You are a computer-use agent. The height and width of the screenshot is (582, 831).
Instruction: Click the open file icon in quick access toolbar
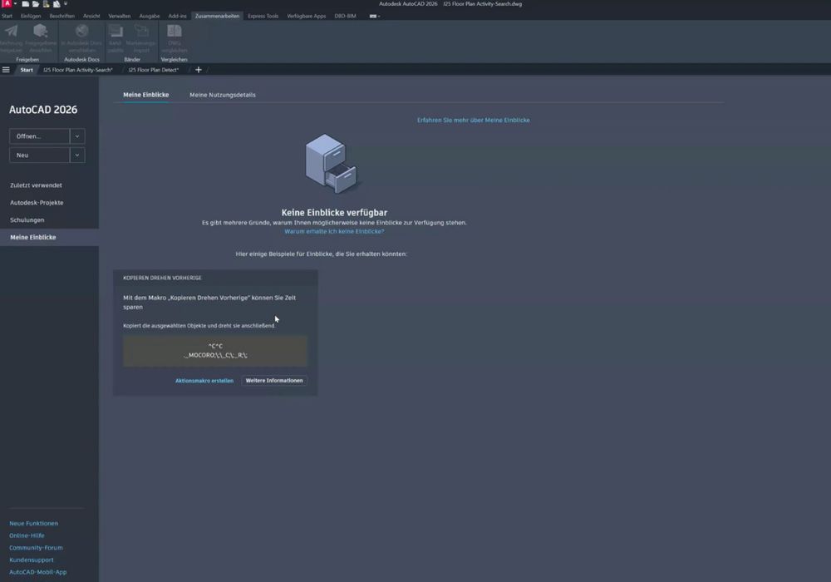(x=36, y=4)
